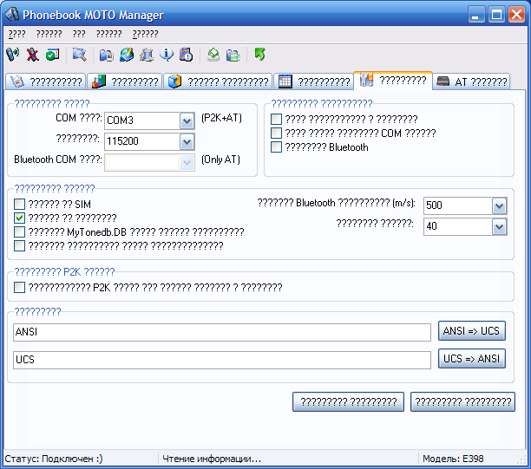Expand the dropdown showing 40
The height and width of the screenshot is (469, 531).
coord(499,227)
